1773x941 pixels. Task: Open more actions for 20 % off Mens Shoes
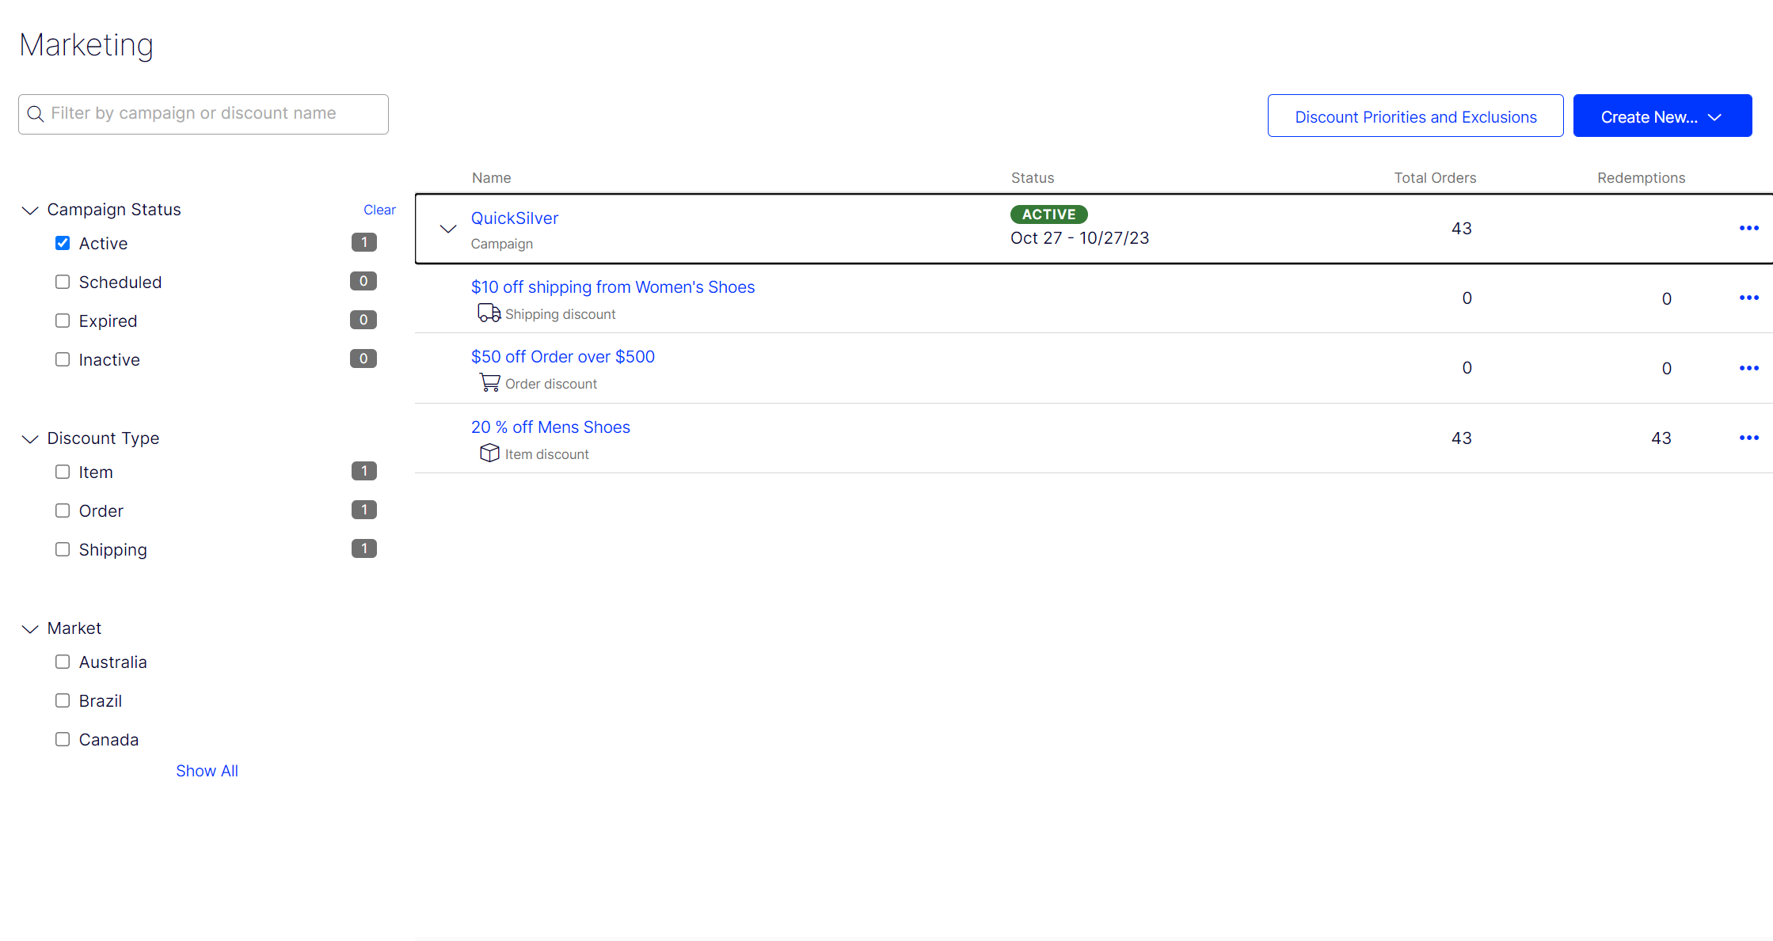(x=1748, y=438)
